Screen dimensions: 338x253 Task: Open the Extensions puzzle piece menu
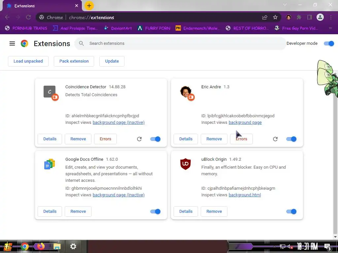(299, 17)
